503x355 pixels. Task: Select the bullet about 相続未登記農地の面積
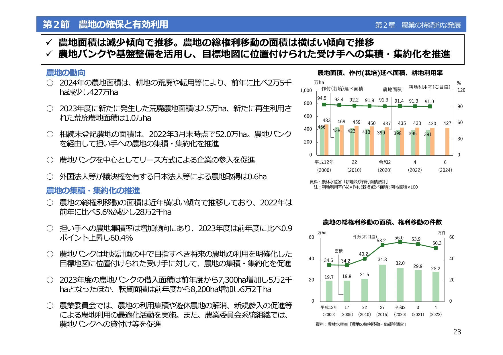tap(175, 139)
